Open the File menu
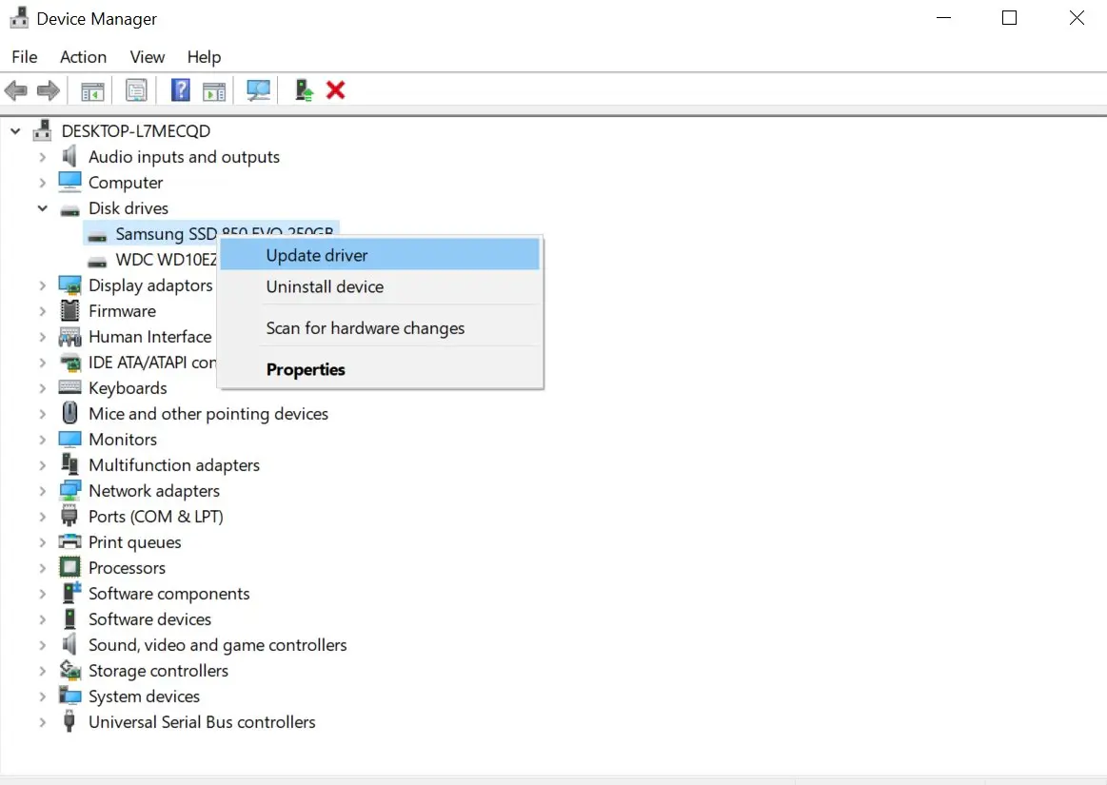 point(25,56)
